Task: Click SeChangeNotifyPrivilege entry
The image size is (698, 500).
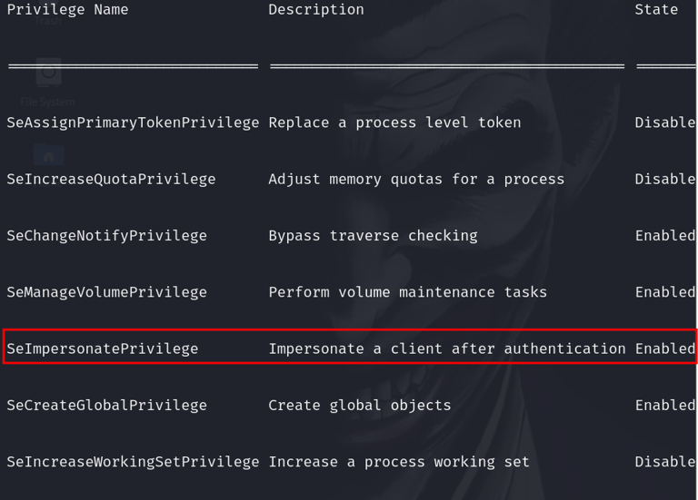Action: [x=107, y=236]
